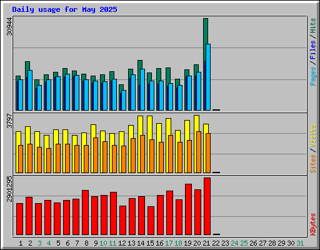Click the Pages legend label

(313, 76)
